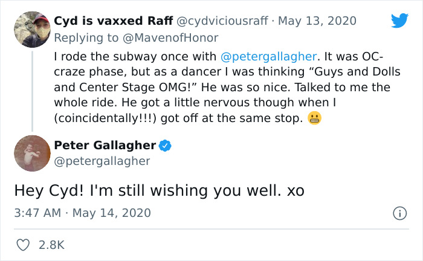This screenshot has width=423, height=261.
Task: Open Peter Gallagher's baby photo avatar
Action: 31,153
